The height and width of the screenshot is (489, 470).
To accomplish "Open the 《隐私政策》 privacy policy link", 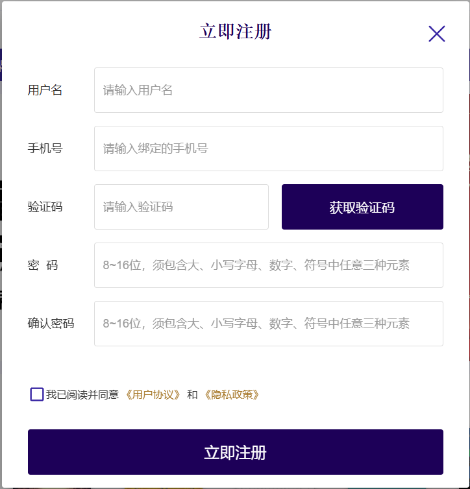I will tap(232, 394).
